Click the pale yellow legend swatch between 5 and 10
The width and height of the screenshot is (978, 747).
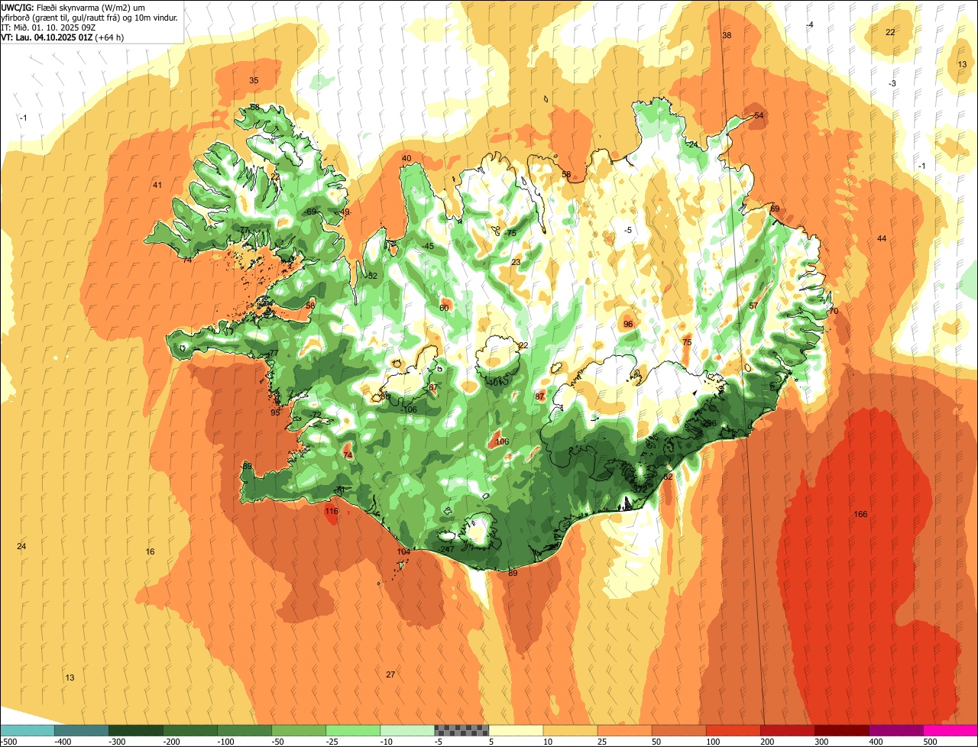(516, 730)
